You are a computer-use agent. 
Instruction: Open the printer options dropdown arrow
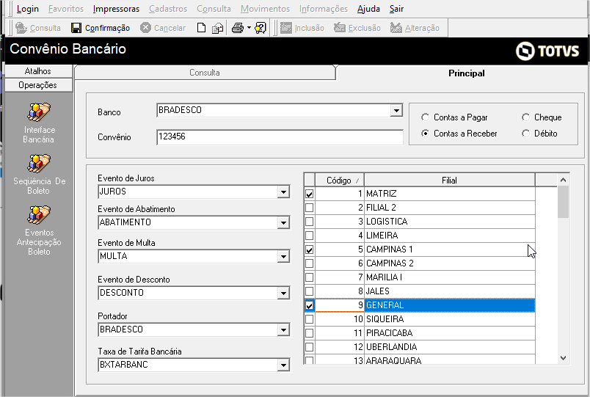tap(249, 28)
